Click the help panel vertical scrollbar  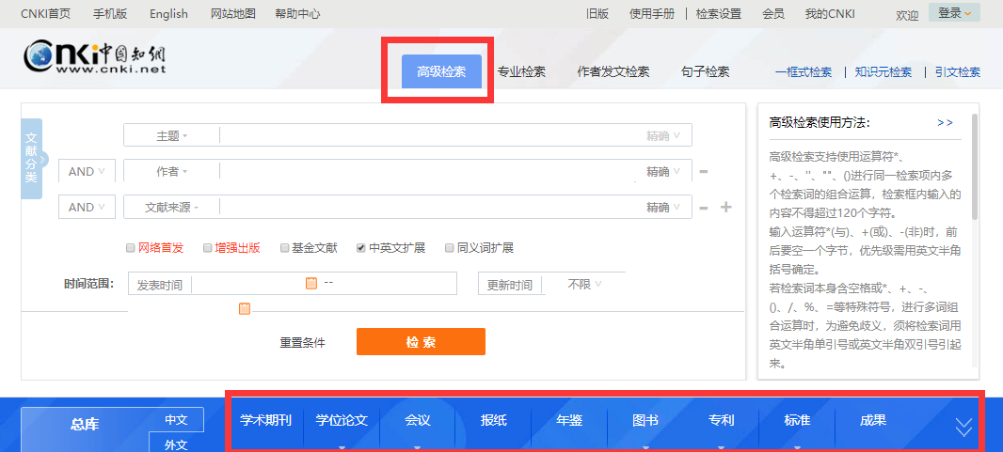974,167
